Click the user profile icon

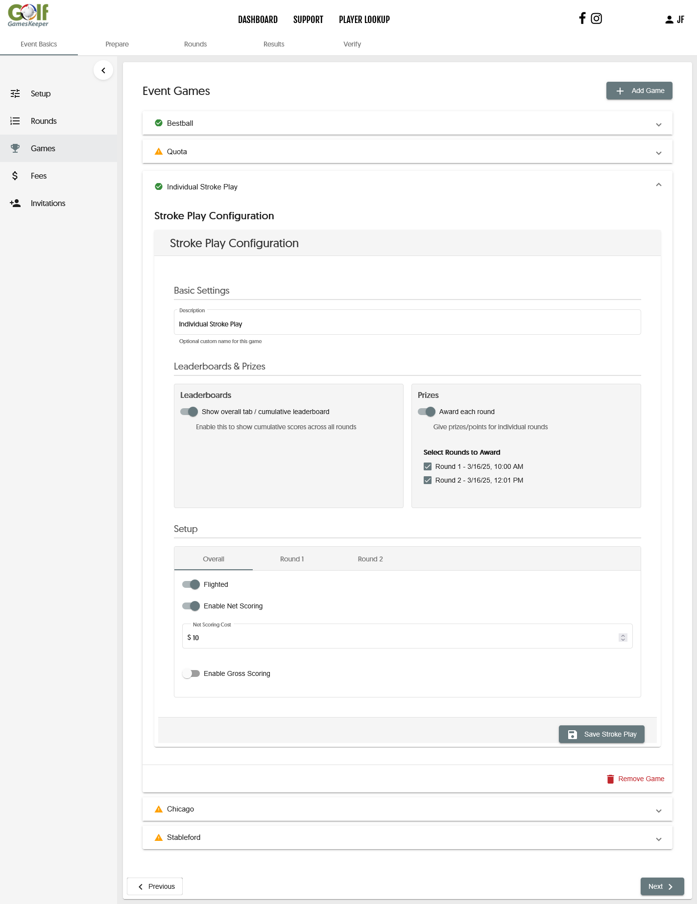(669, 20)
